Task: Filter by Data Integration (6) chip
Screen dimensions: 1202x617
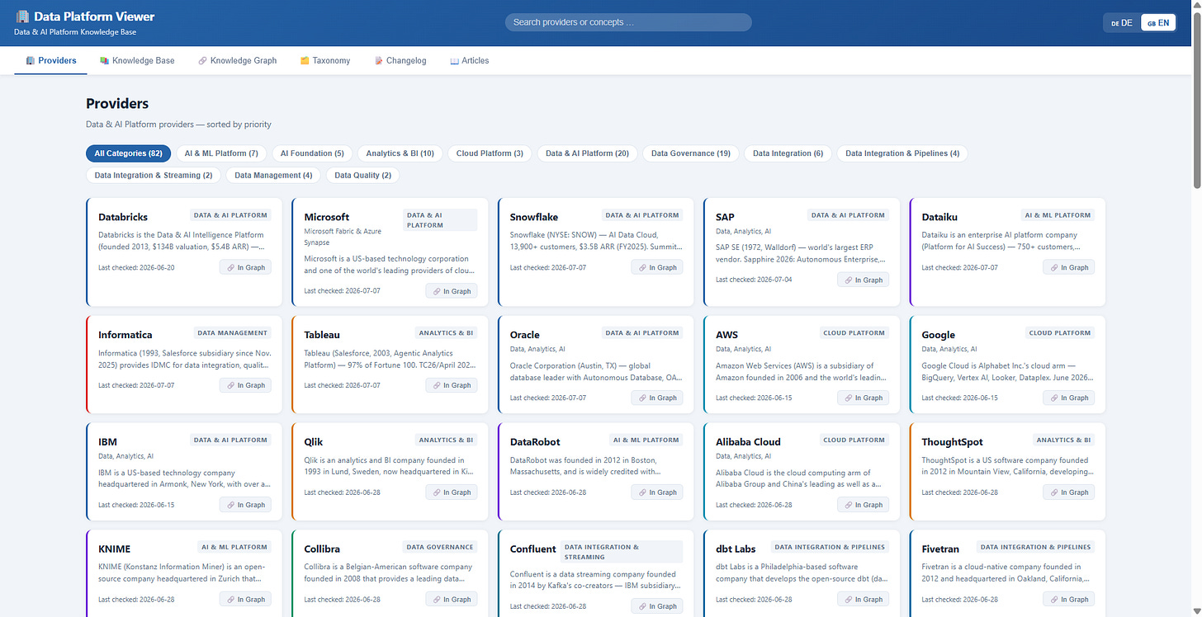Action: pyautogui.click(x=788, y=153)
